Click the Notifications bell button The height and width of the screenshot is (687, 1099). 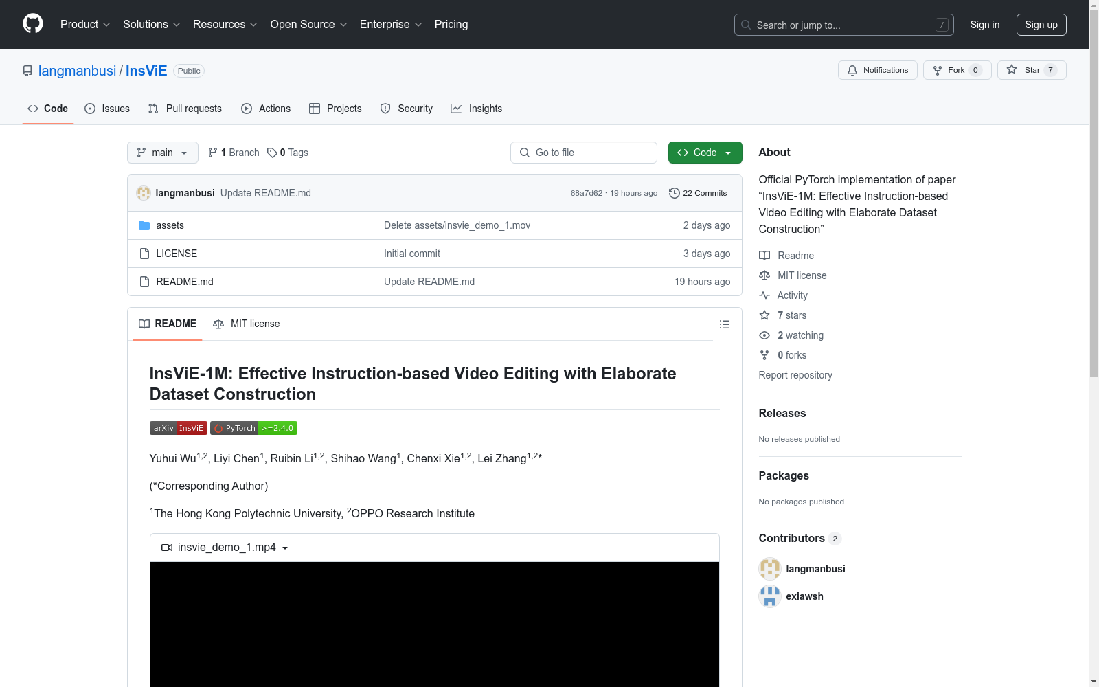tap(877, 70)
